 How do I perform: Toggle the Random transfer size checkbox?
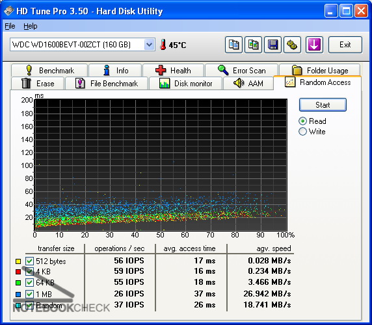tap(29, 305)
